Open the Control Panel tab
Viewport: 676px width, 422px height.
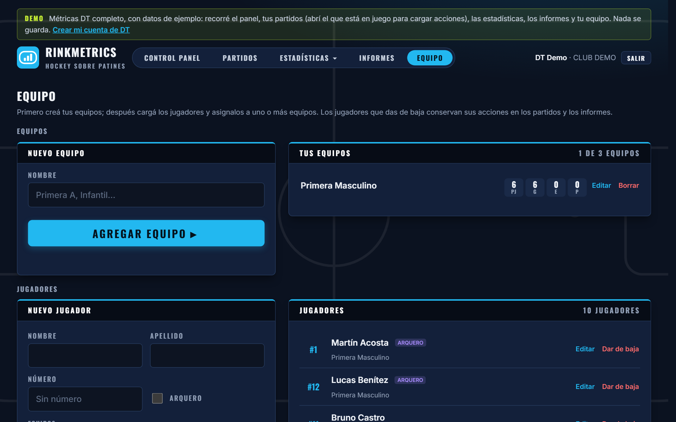point(172,58)
